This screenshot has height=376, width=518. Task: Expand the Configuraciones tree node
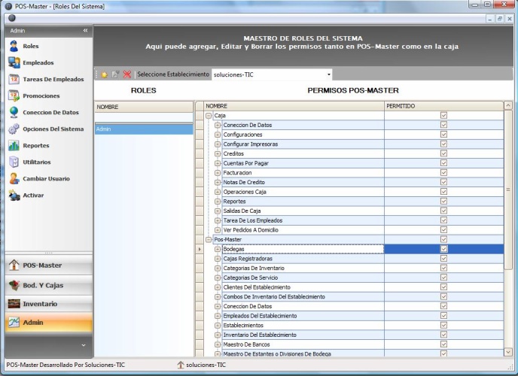pos(218,135)
